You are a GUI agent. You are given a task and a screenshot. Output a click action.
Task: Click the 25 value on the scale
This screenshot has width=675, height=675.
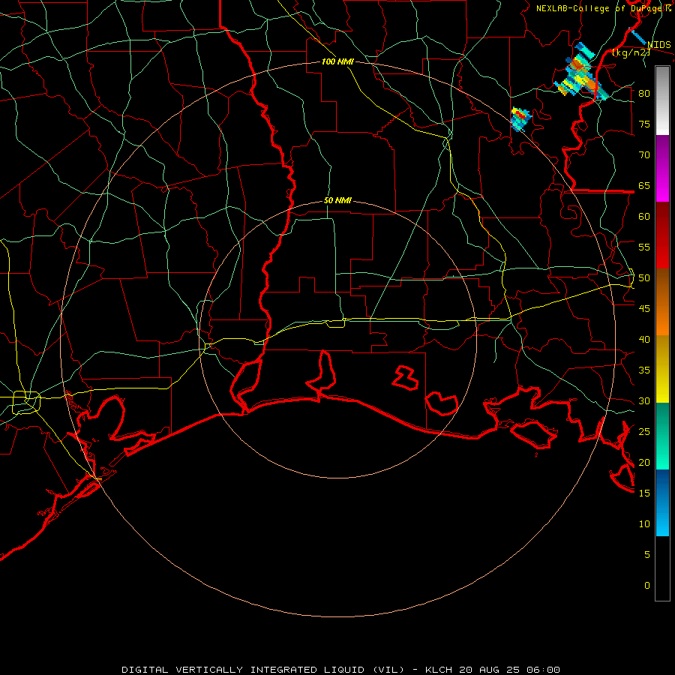pyautogui.click(x=644, y=432)
